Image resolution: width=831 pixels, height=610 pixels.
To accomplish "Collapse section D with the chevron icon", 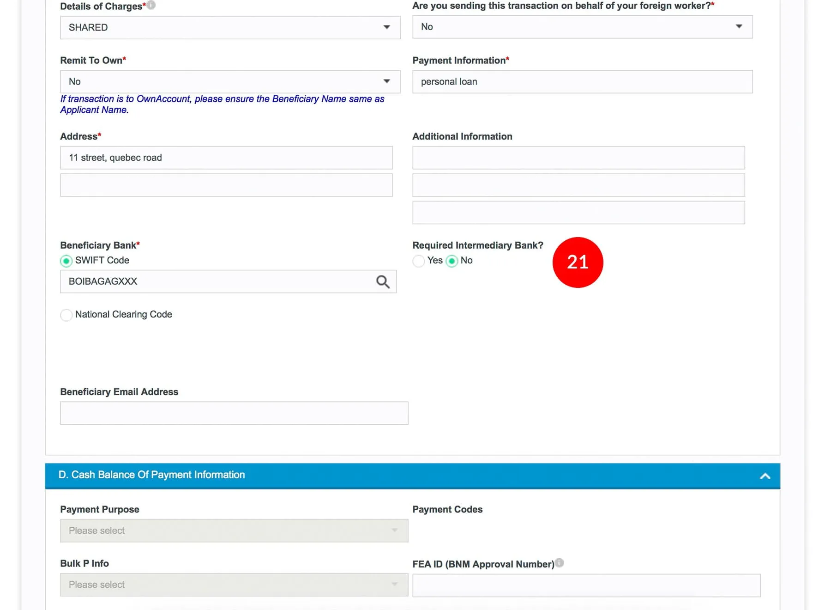I will coord(765,476).
